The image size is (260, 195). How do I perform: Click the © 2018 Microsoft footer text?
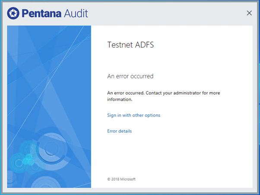click(x=121, y=179)
